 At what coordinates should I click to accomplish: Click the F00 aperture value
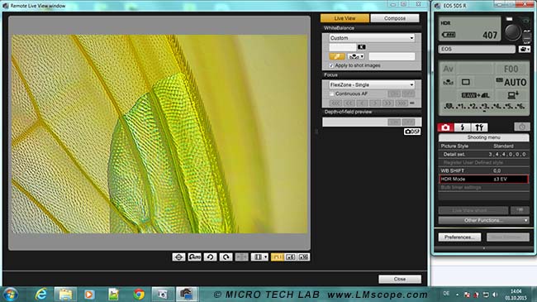point(511,69)
